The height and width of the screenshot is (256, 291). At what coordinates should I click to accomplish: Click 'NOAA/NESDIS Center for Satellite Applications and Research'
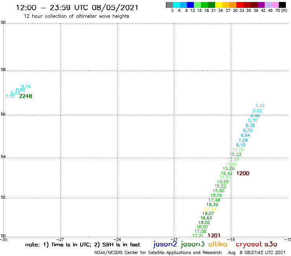pos(158,252)
